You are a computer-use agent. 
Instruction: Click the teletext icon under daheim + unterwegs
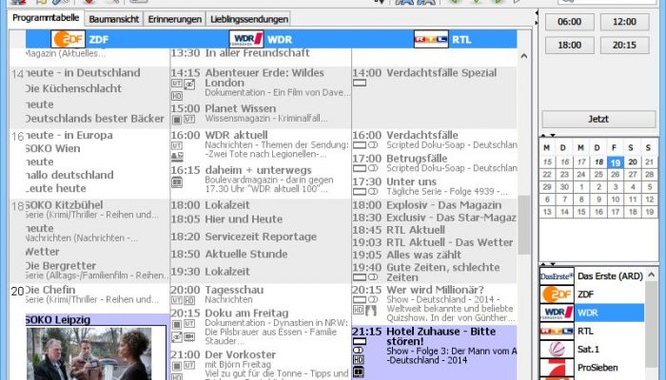(x=177, y=182)
